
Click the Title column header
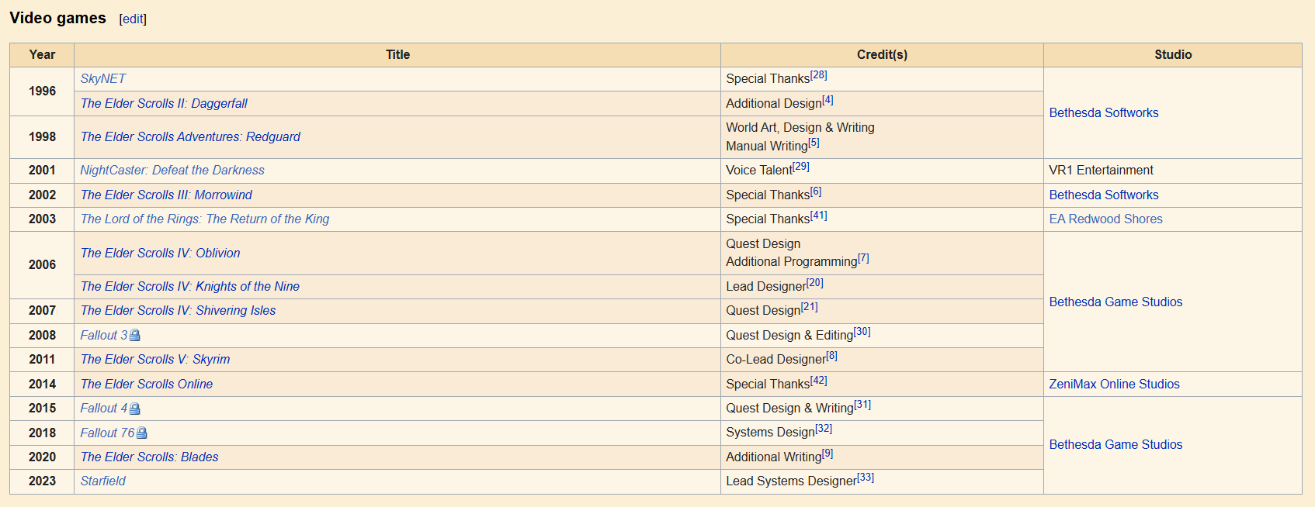tap(397, 55)
